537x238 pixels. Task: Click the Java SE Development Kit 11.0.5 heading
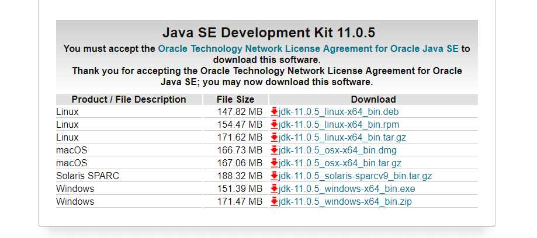pyautogui.click(x=266, y=32)
